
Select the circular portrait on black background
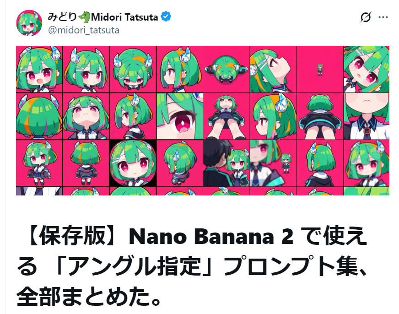[133, 163]
